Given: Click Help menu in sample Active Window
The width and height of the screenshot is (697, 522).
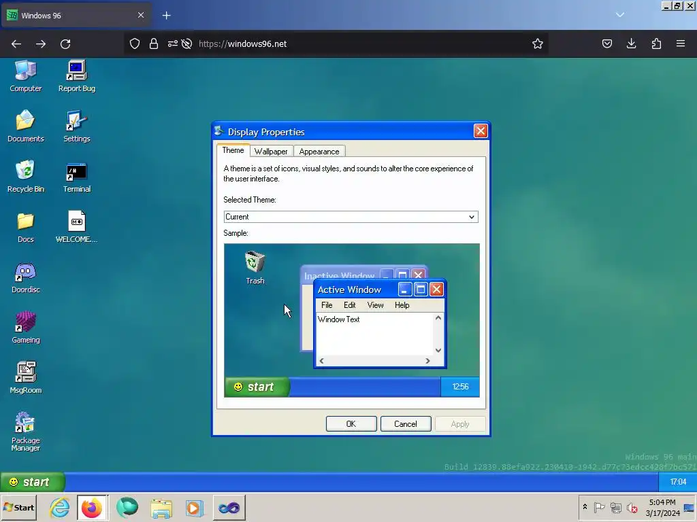Looking at the screenshot, I should [402, 305].
